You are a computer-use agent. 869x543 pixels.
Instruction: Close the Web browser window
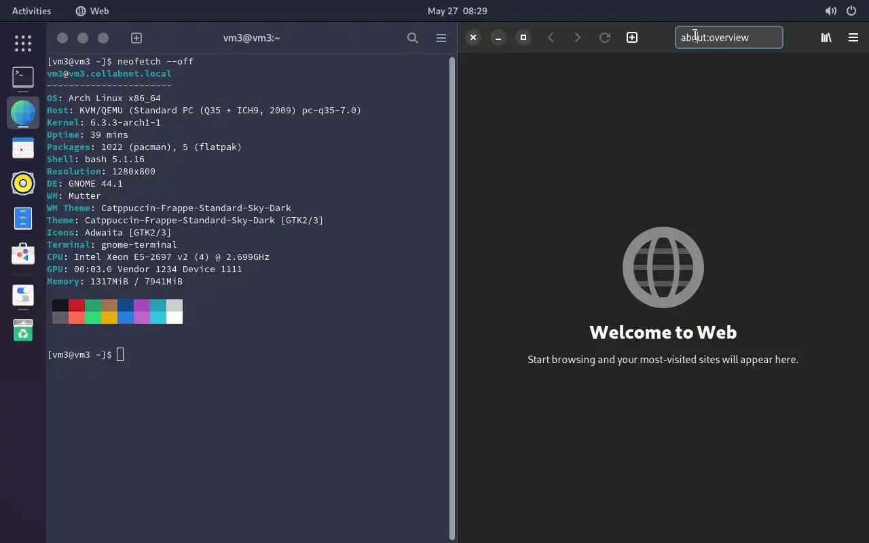[473, 37]
